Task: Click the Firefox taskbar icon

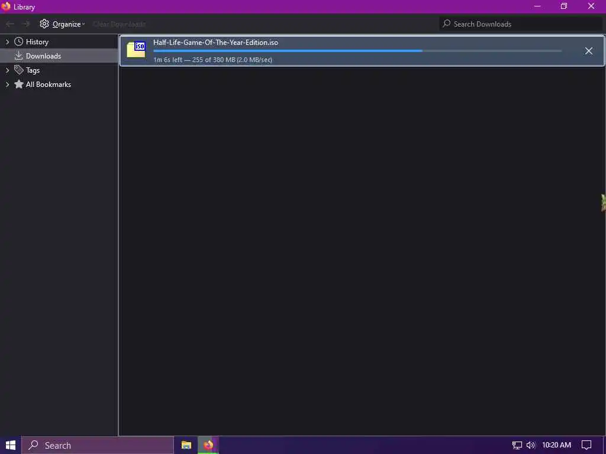Action: click(208, 445)
